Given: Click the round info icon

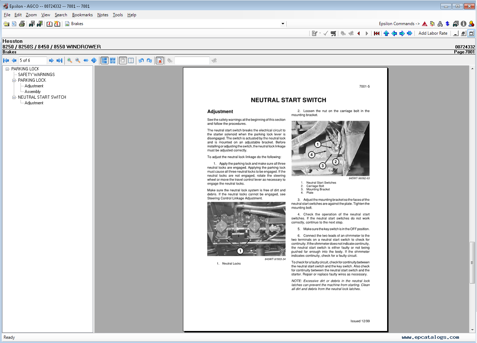Looking at the screenshot, I should pyautogui.click(x=464, y=24).
